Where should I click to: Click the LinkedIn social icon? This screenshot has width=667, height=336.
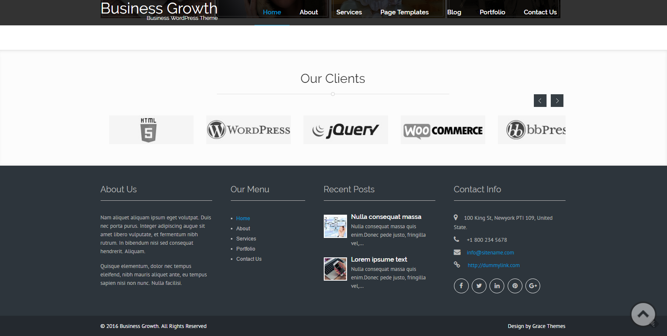[x=497, y=286]
